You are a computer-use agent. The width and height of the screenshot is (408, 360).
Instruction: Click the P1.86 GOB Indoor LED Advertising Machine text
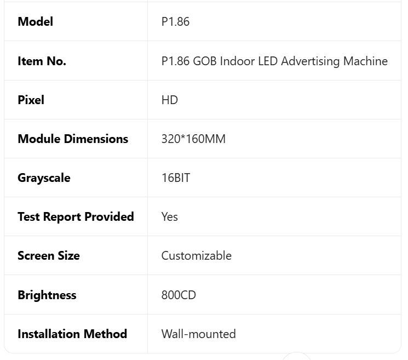(274, 61)
